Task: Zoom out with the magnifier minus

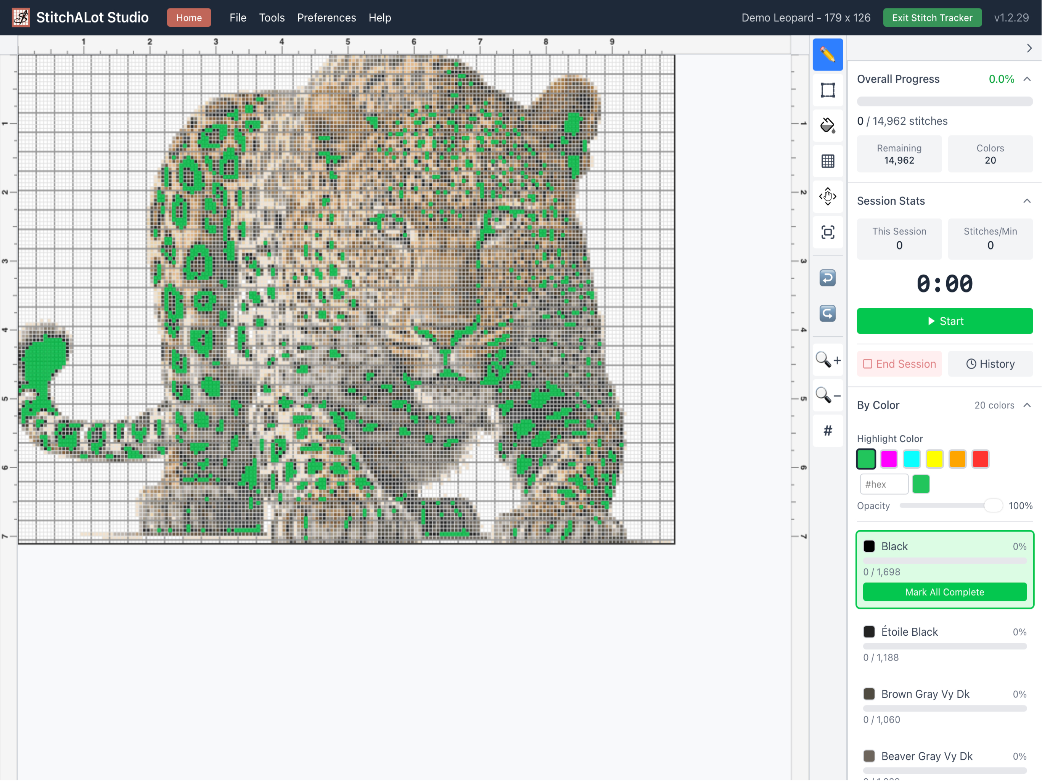Action: pos(828,395)
